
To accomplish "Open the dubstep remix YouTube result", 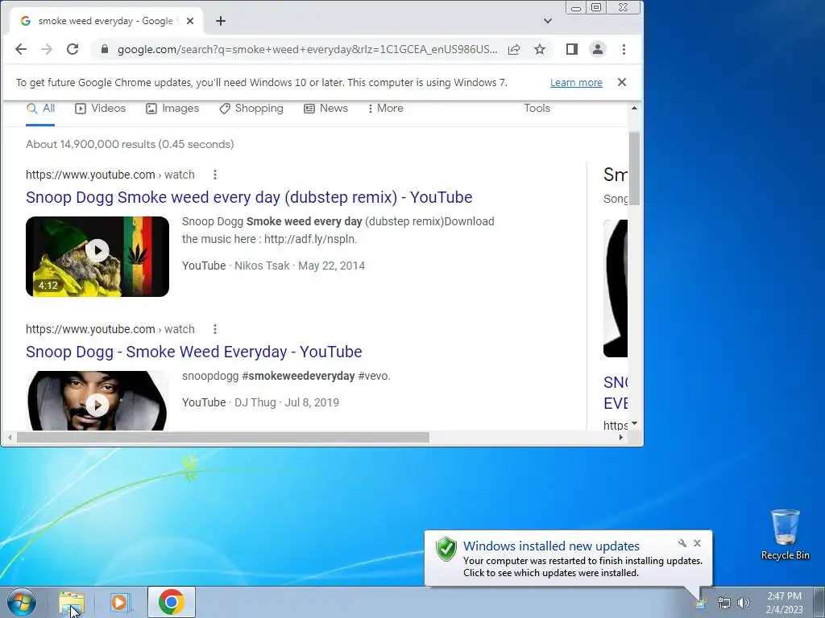I will [x=249, y=197].
